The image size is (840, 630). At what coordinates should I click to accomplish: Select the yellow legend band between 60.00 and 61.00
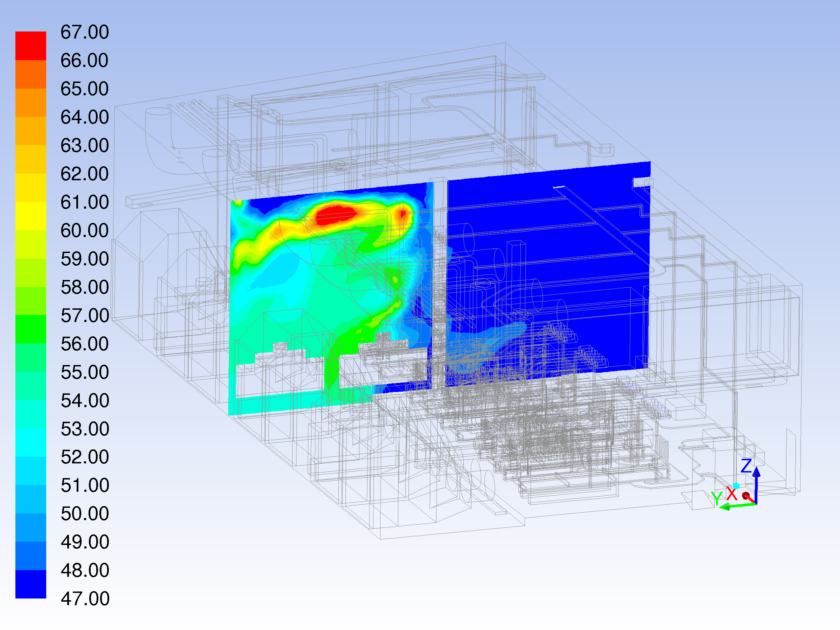pyautogui.click(x=31, y=216)
